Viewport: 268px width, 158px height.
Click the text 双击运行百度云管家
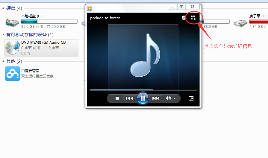[37, 76]
